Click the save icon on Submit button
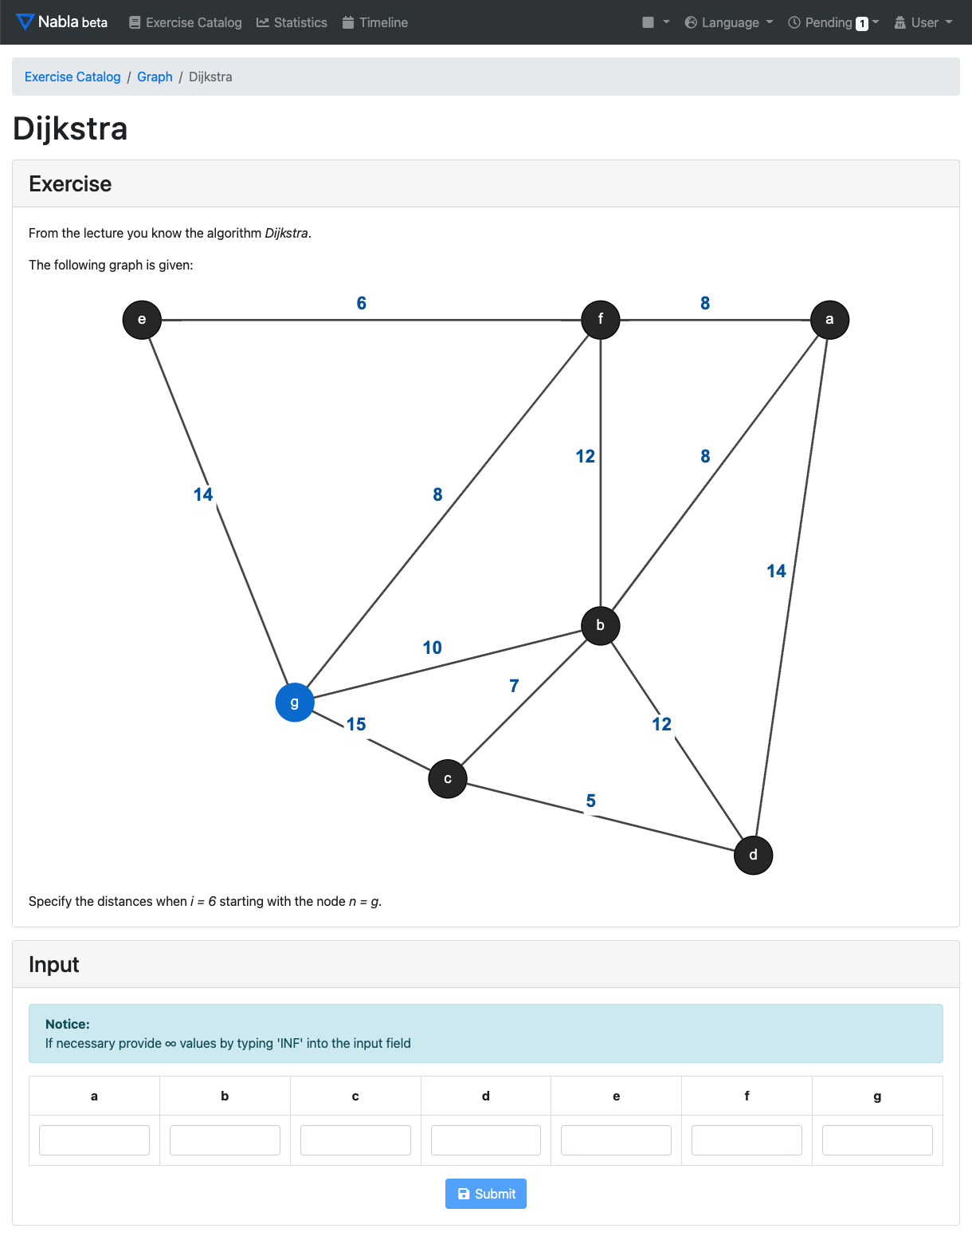The width and height of the screenshot is (972, 1236). pyautogui.click(x=464, y=1194)
